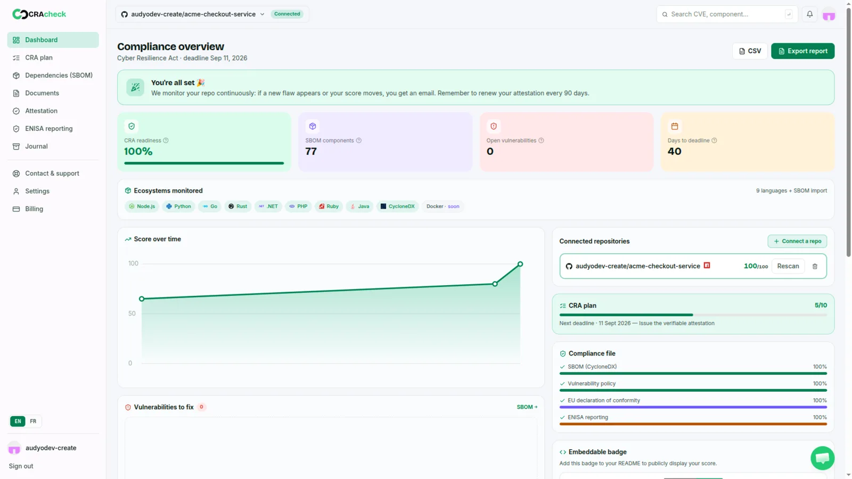Rescan the acme-checkout-service repository

[x=788, y=266]
